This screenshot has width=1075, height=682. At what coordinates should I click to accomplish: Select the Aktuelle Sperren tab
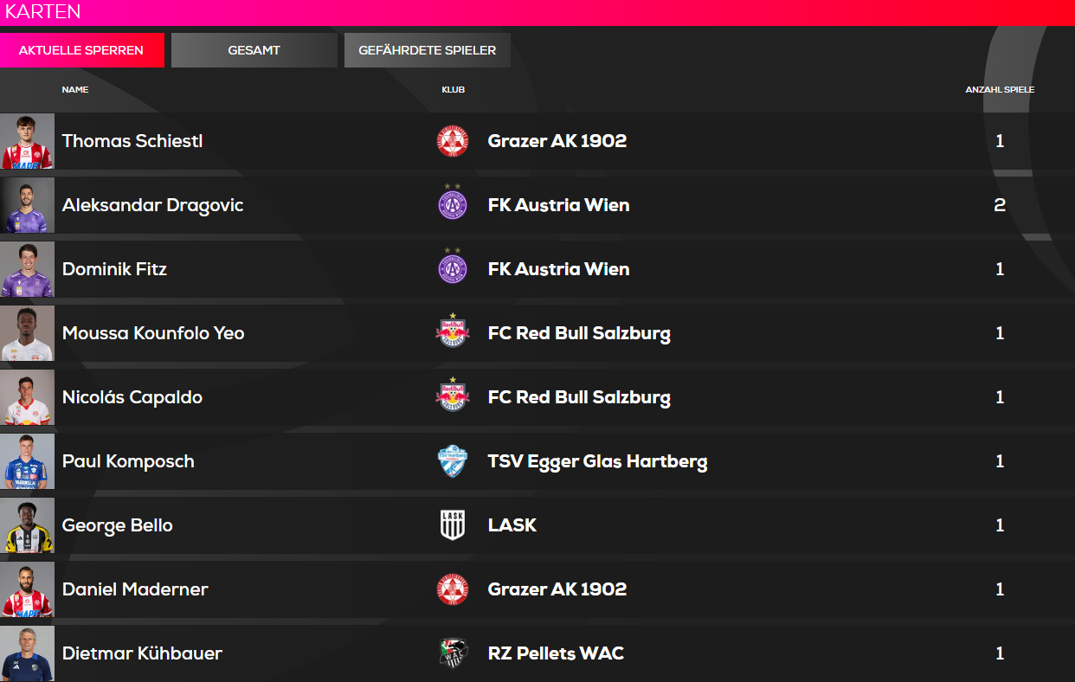[x=81, y=50]
